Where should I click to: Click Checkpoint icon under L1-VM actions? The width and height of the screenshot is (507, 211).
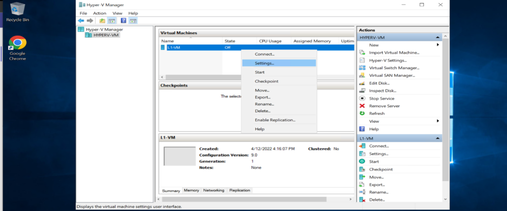[x=362, y=169]
